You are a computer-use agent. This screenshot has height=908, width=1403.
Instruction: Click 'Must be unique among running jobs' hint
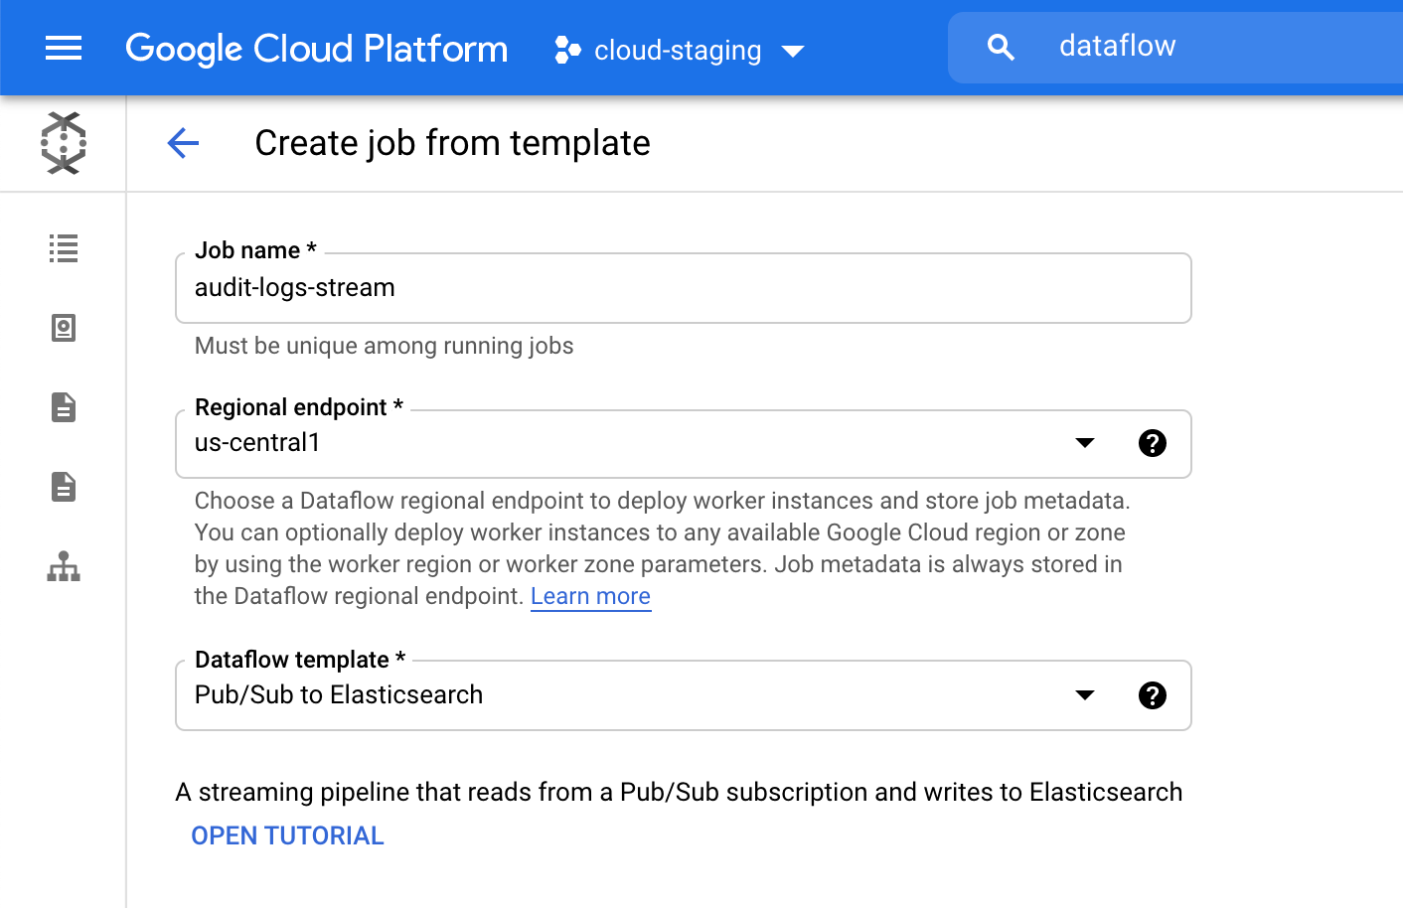click(384, 346)
